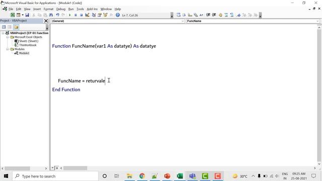The height and width of the screenshot is (181, 322).
Task: Collapse the VBAProject (EP-01 Function) node
Action: (3, 33)
